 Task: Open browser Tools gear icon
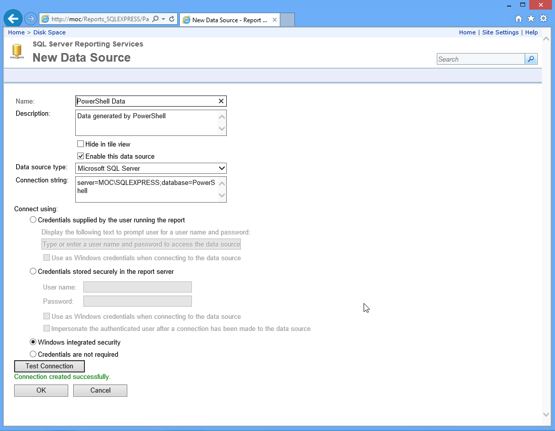coord(543,19)
